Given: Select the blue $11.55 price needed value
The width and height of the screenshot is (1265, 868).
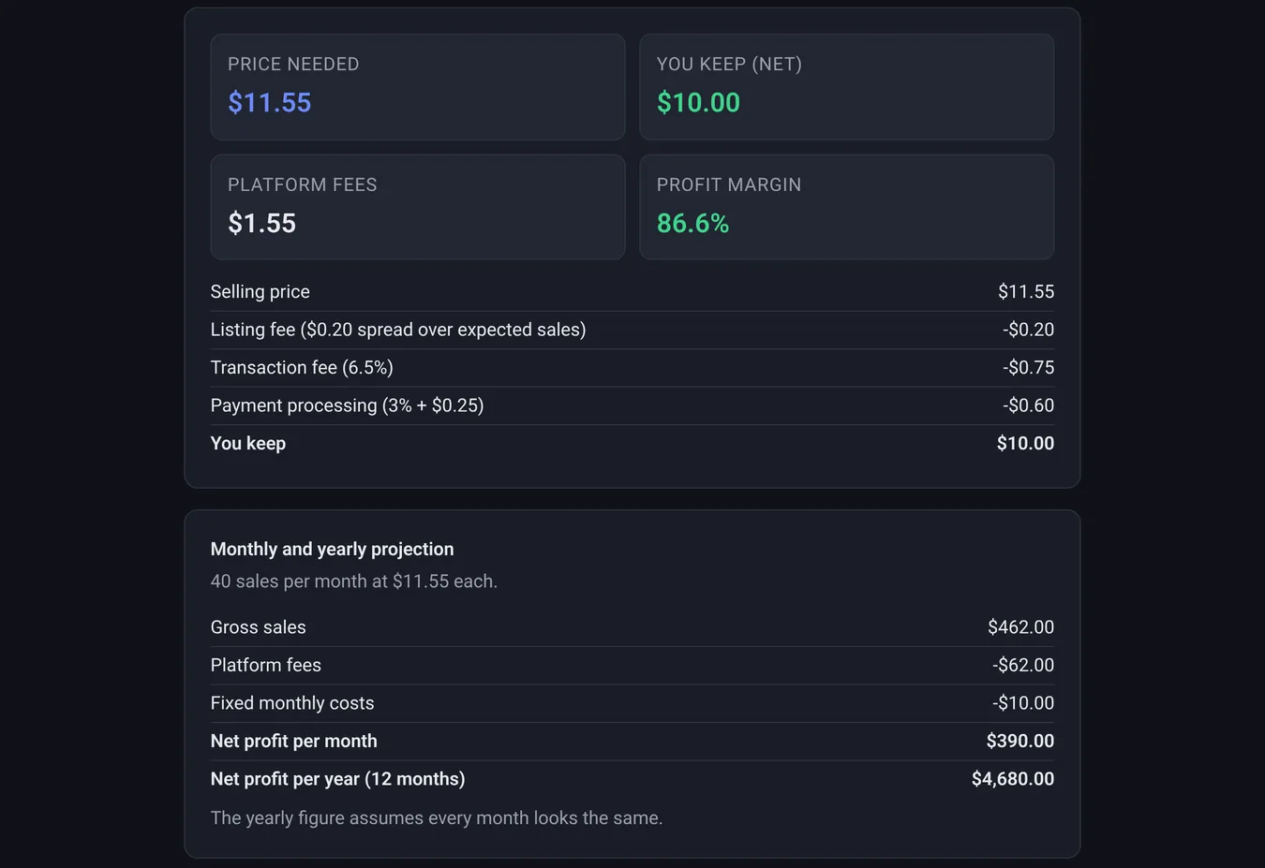Looking at the screenshot, I should click(270, 102).
